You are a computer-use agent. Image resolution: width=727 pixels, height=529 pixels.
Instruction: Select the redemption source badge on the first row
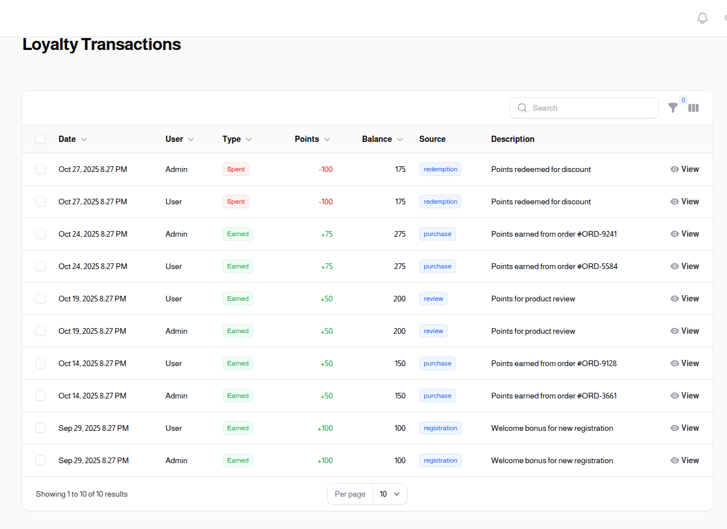pos(440,169)
